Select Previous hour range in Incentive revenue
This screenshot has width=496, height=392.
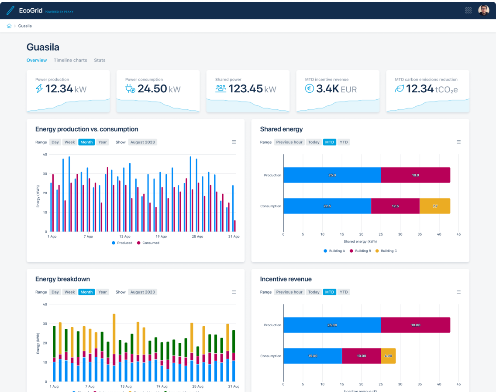pos(289,292)
